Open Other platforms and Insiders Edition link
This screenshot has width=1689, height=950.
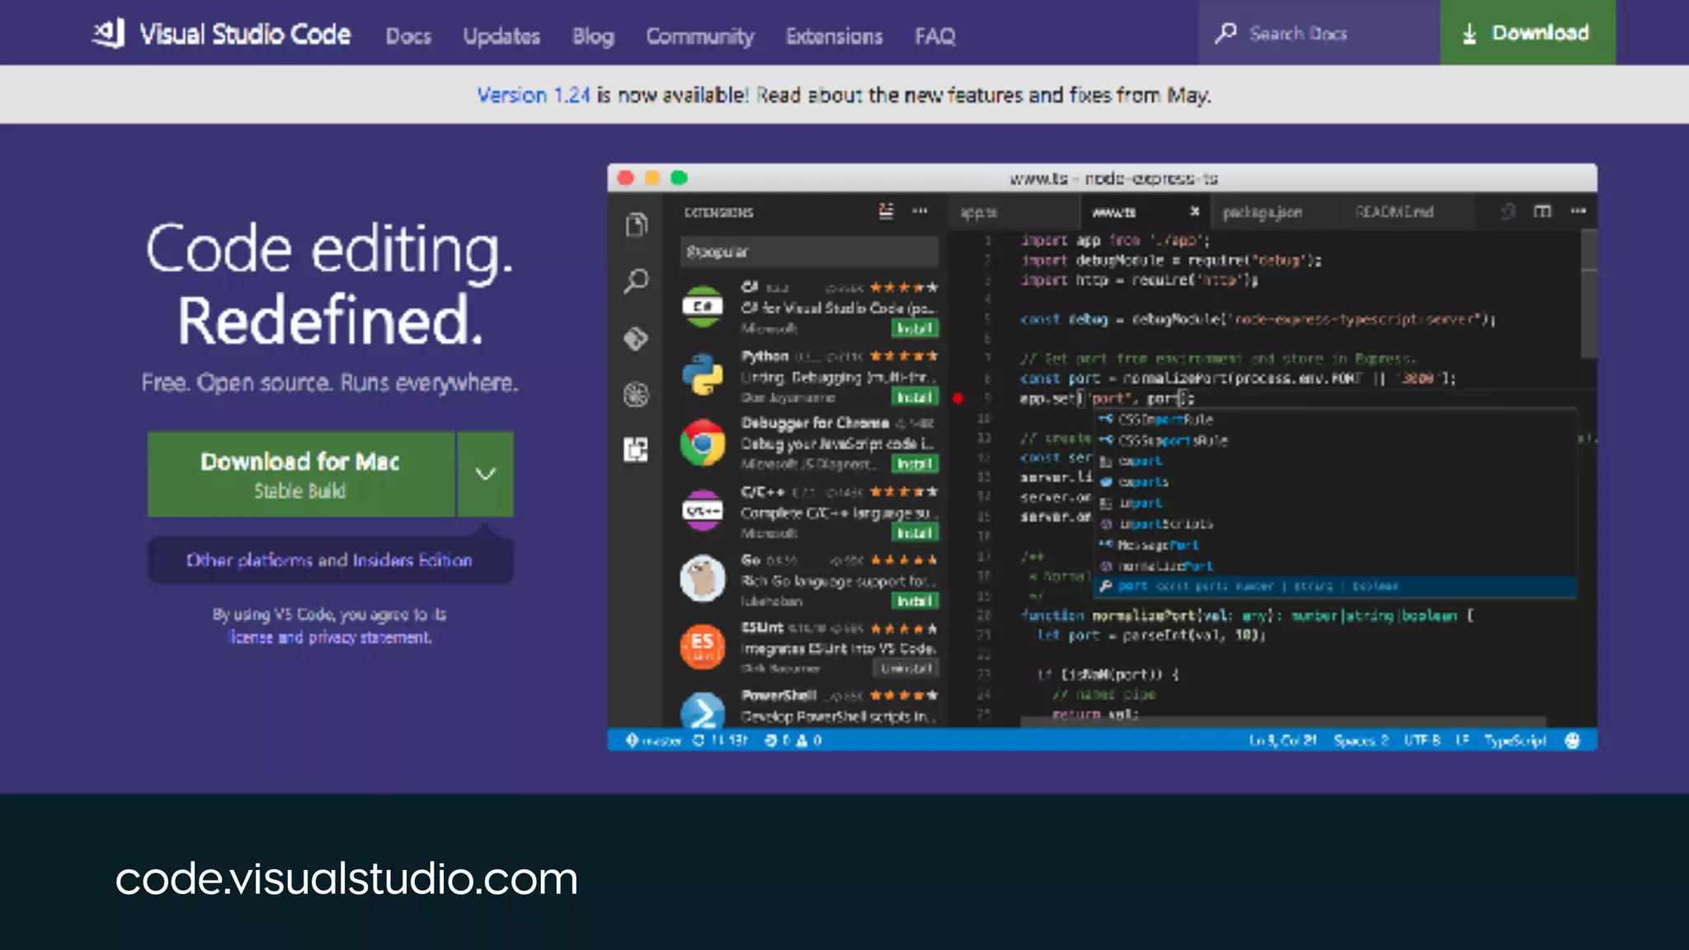[330, 560]
